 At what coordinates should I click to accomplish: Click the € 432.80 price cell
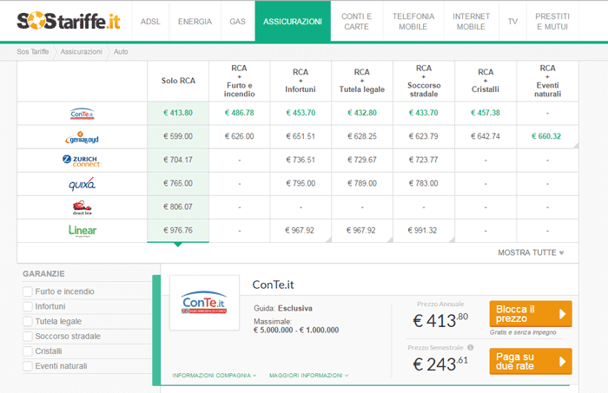click(x=362, y=113)
